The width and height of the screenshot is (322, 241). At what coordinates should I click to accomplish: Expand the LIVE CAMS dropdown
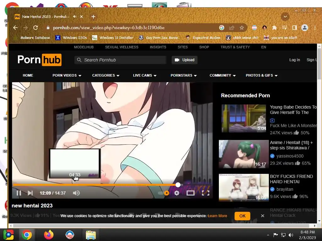(145, 75)
